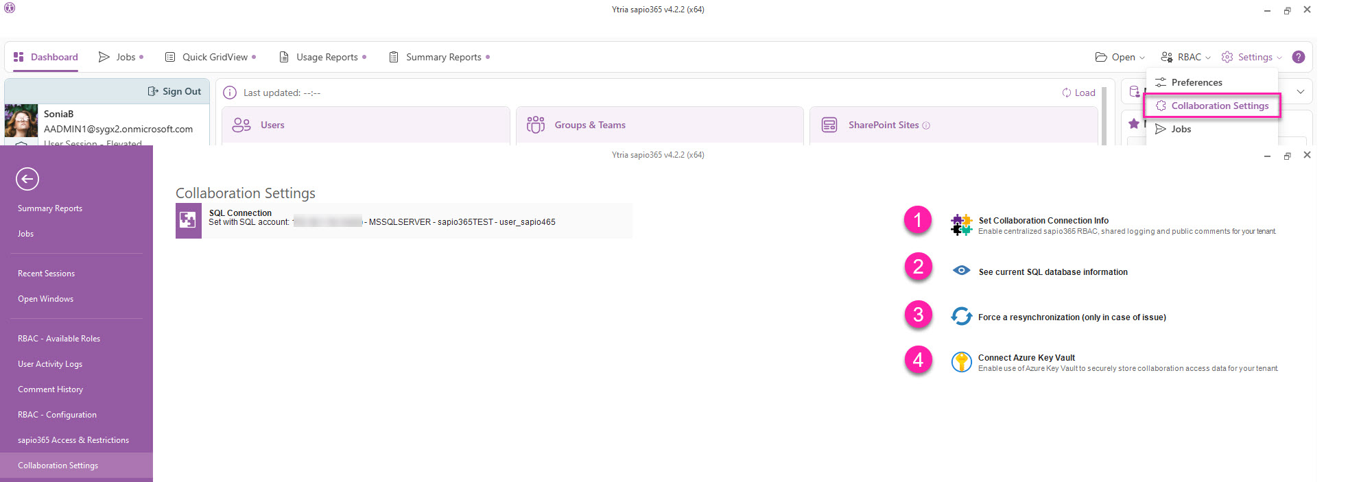Screen dimensions: 1348x482
Task: Click the Last updated info icon
Action: tap(230, 93)
